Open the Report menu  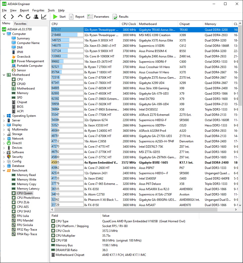tap(24, 10)
